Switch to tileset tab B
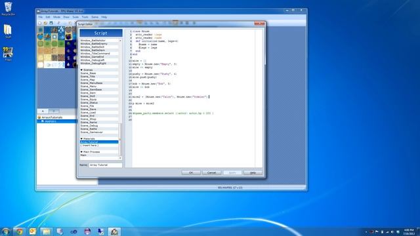Viewport: 420px width, 236px height. tap(54, 111)
